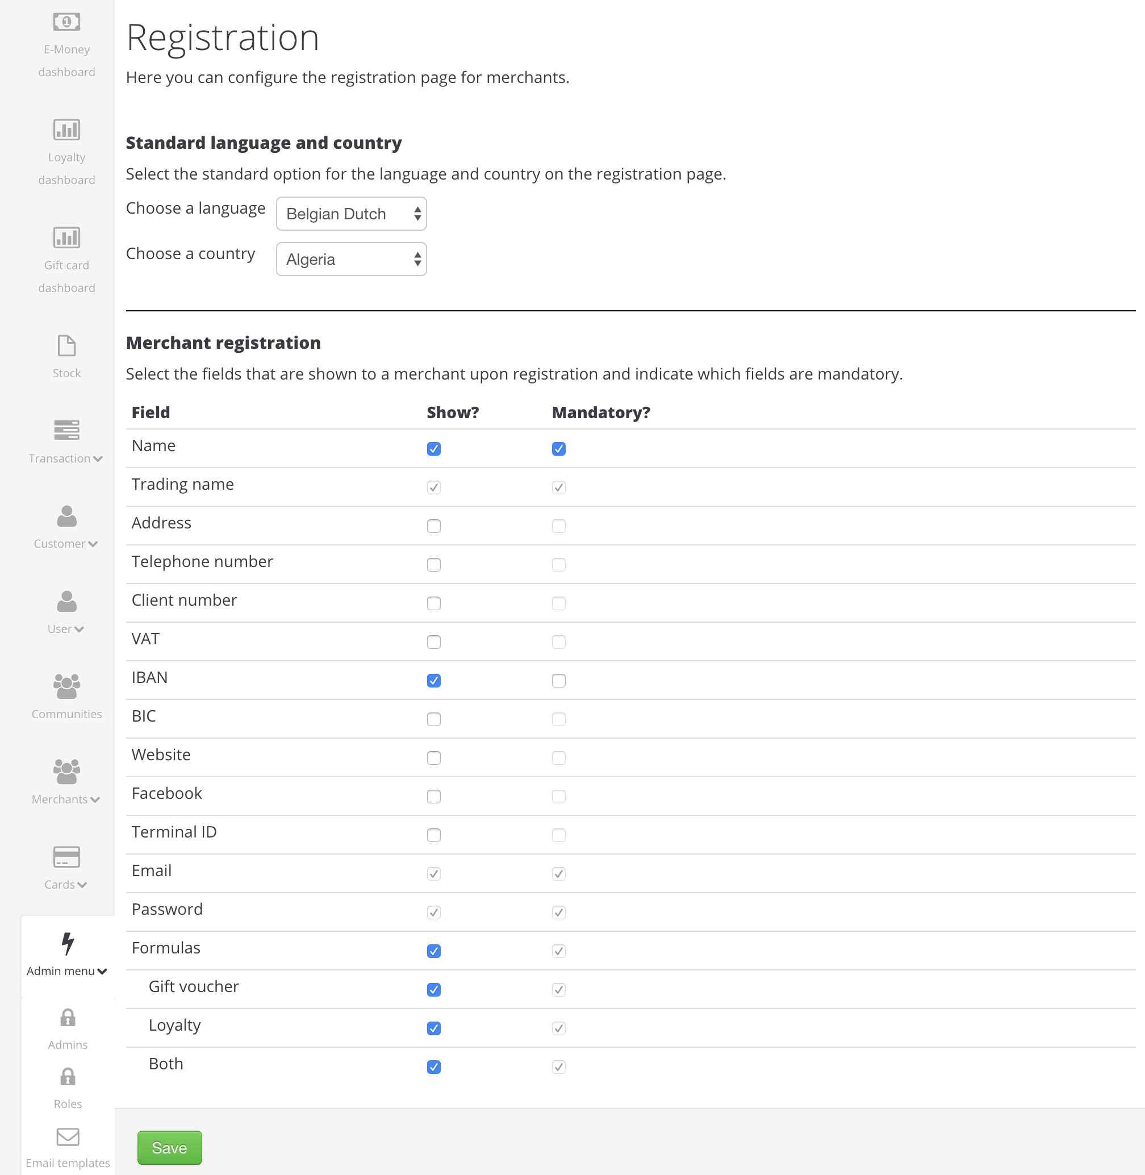1145x1175 pixels.
Task: Click the Trading name row label
Action: click(x=183, y=485)
